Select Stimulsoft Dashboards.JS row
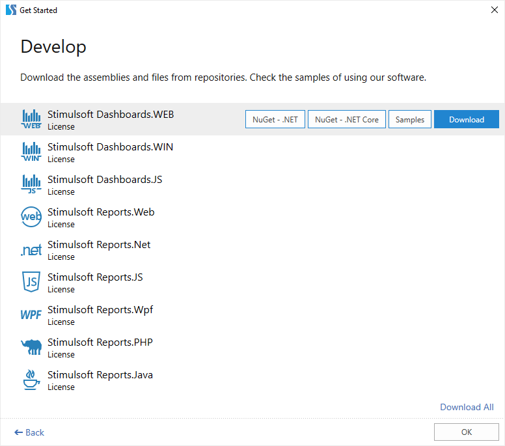The width and height of the screenshot is (505, 446). pyautogui.click(x=252, y=184)
